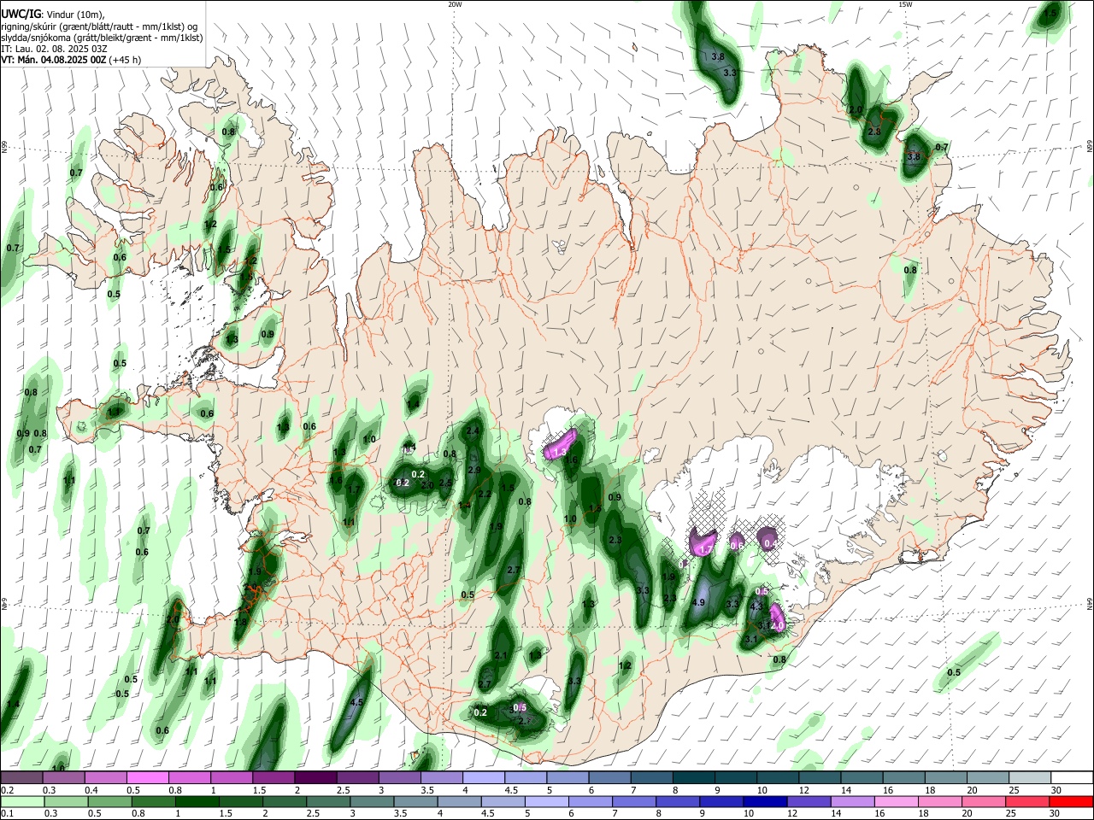Click the 4.5 rain value off the southwest coast
Viewport: 1094px width, 820px height.
coord(357,702)
